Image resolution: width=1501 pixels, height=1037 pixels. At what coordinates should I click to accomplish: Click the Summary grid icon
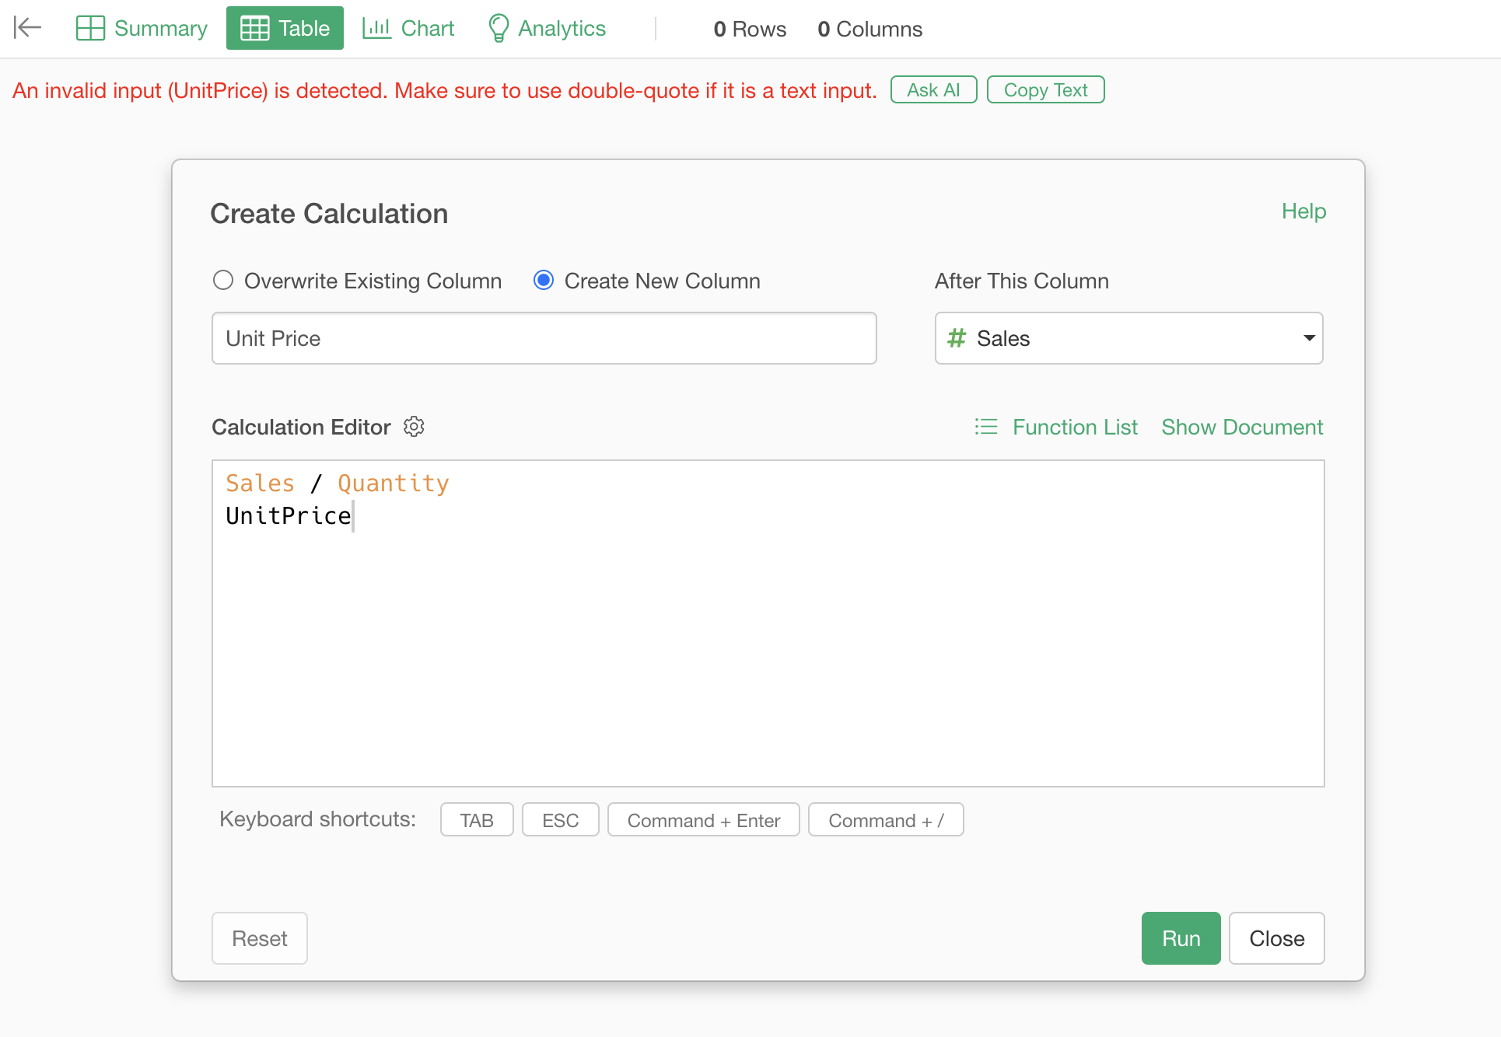click(x=90, y=28)
